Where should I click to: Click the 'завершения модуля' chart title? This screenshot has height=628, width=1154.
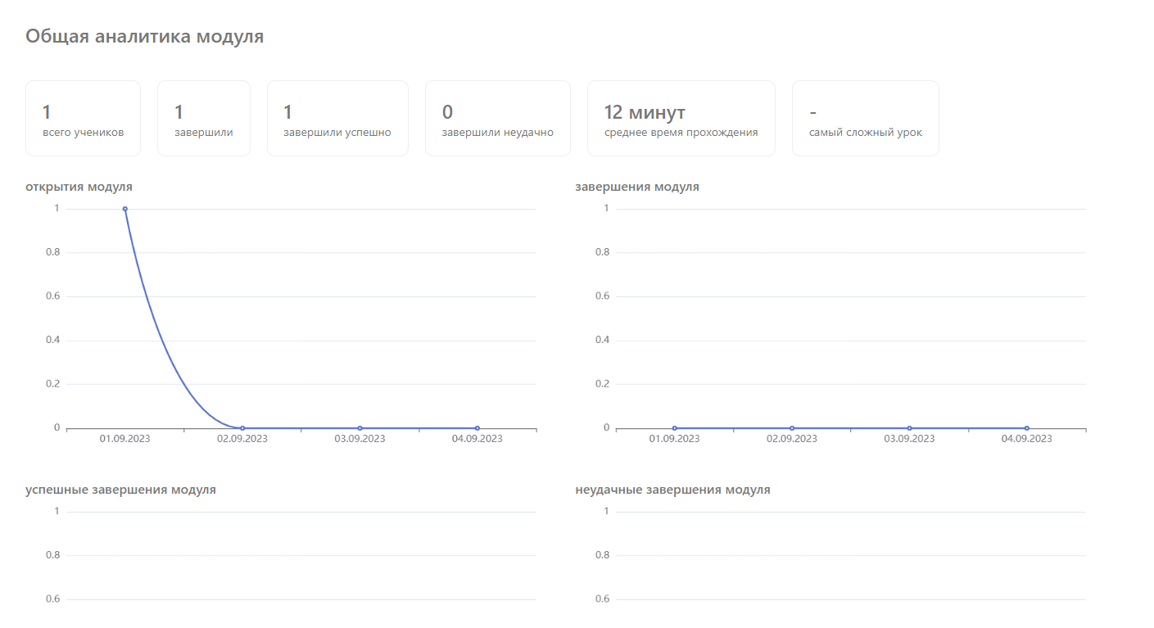click(637, 187)
